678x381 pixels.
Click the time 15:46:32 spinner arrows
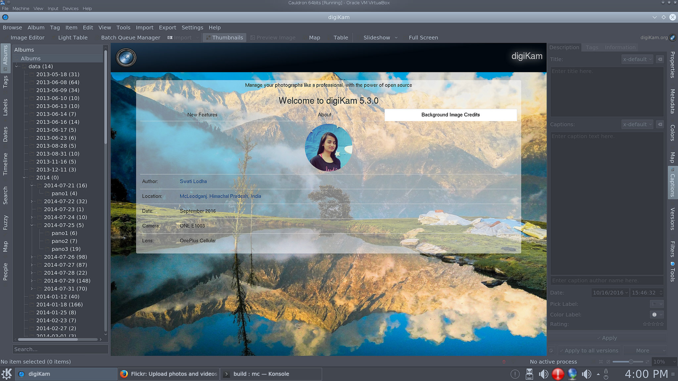[x=661, y=293]
